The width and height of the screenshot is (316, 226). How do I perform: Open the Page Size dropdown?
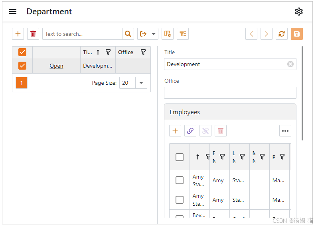pos(141,83)
